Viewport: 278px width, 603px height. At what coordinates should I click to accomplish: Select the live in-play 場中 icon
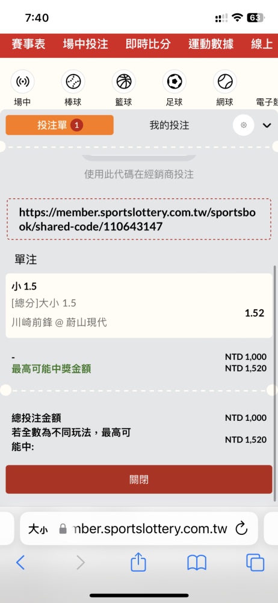pyautogui.click(x=22, y=81)
